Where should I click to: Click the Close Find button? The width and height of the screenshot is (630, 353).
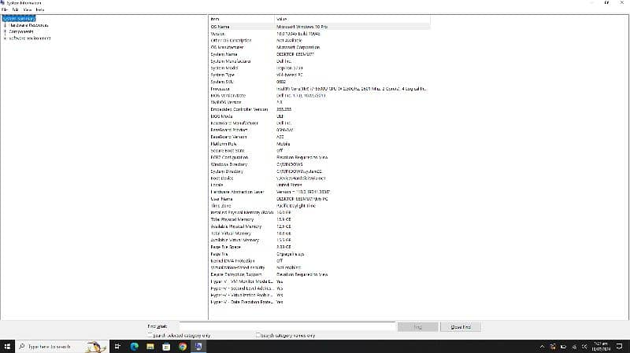click(x=461, y=326)
